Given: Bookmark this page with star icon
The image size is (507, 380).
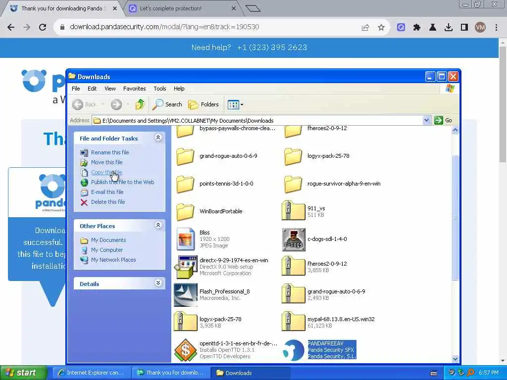Looking at the screenshot, I should coord(381,27).
